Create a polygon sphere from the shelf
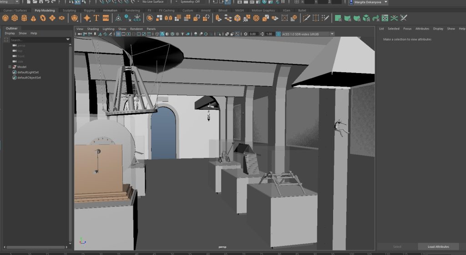 5,18
